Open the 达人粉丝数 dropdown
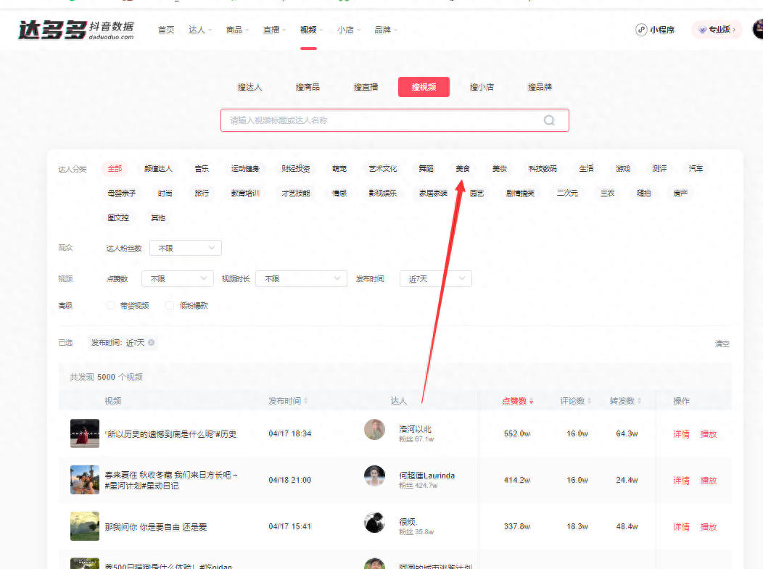Viewport: 763px width, 569px height. (x=185, y=247)
